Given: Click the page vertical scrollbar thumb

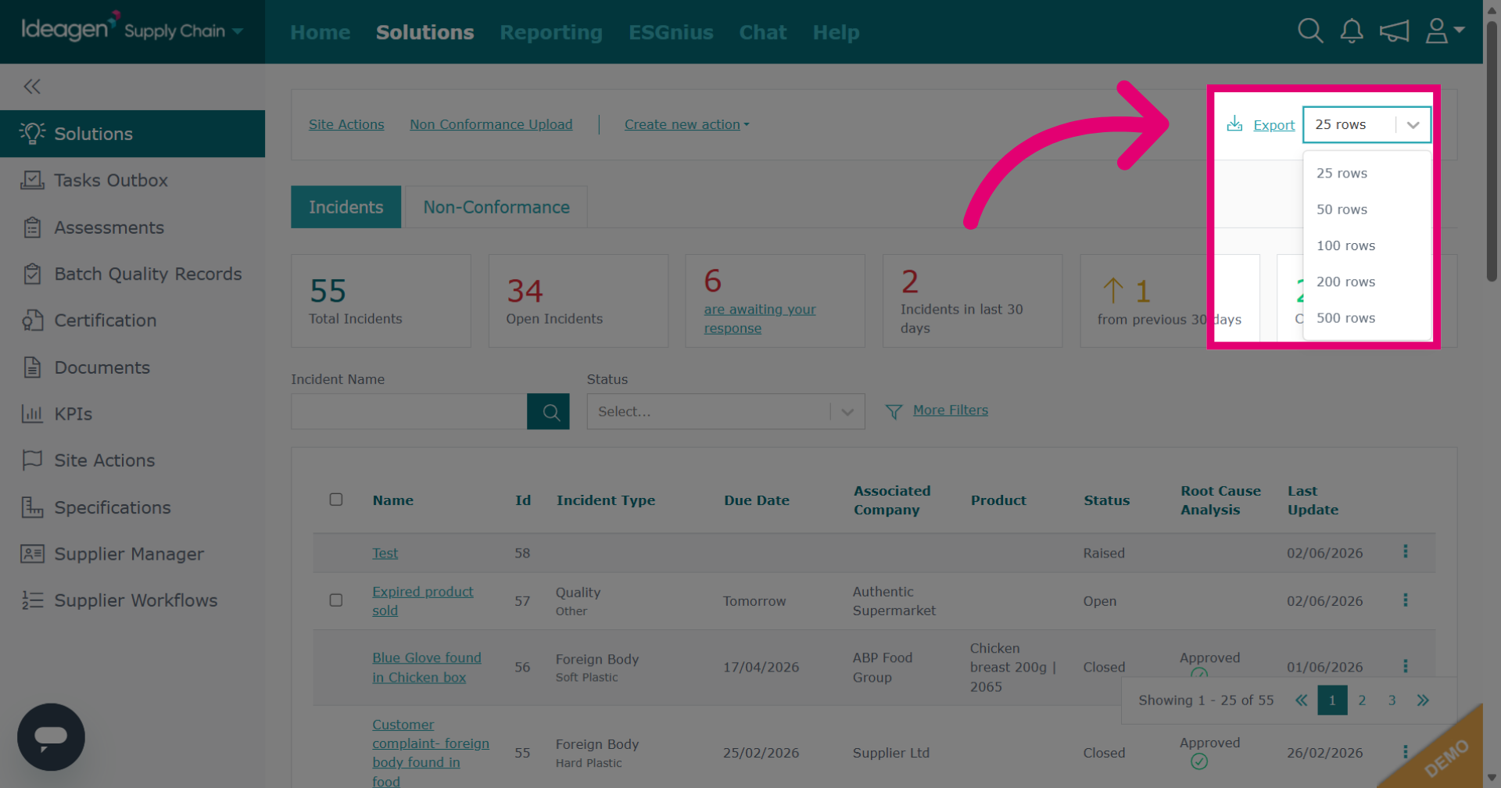Looking at the screenshot, I should point(1492,151).
